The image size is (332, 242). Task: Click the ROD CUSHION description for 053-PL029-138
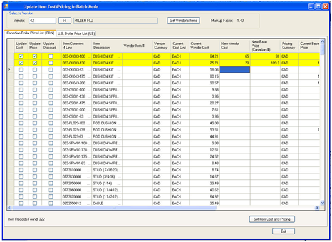107,130
